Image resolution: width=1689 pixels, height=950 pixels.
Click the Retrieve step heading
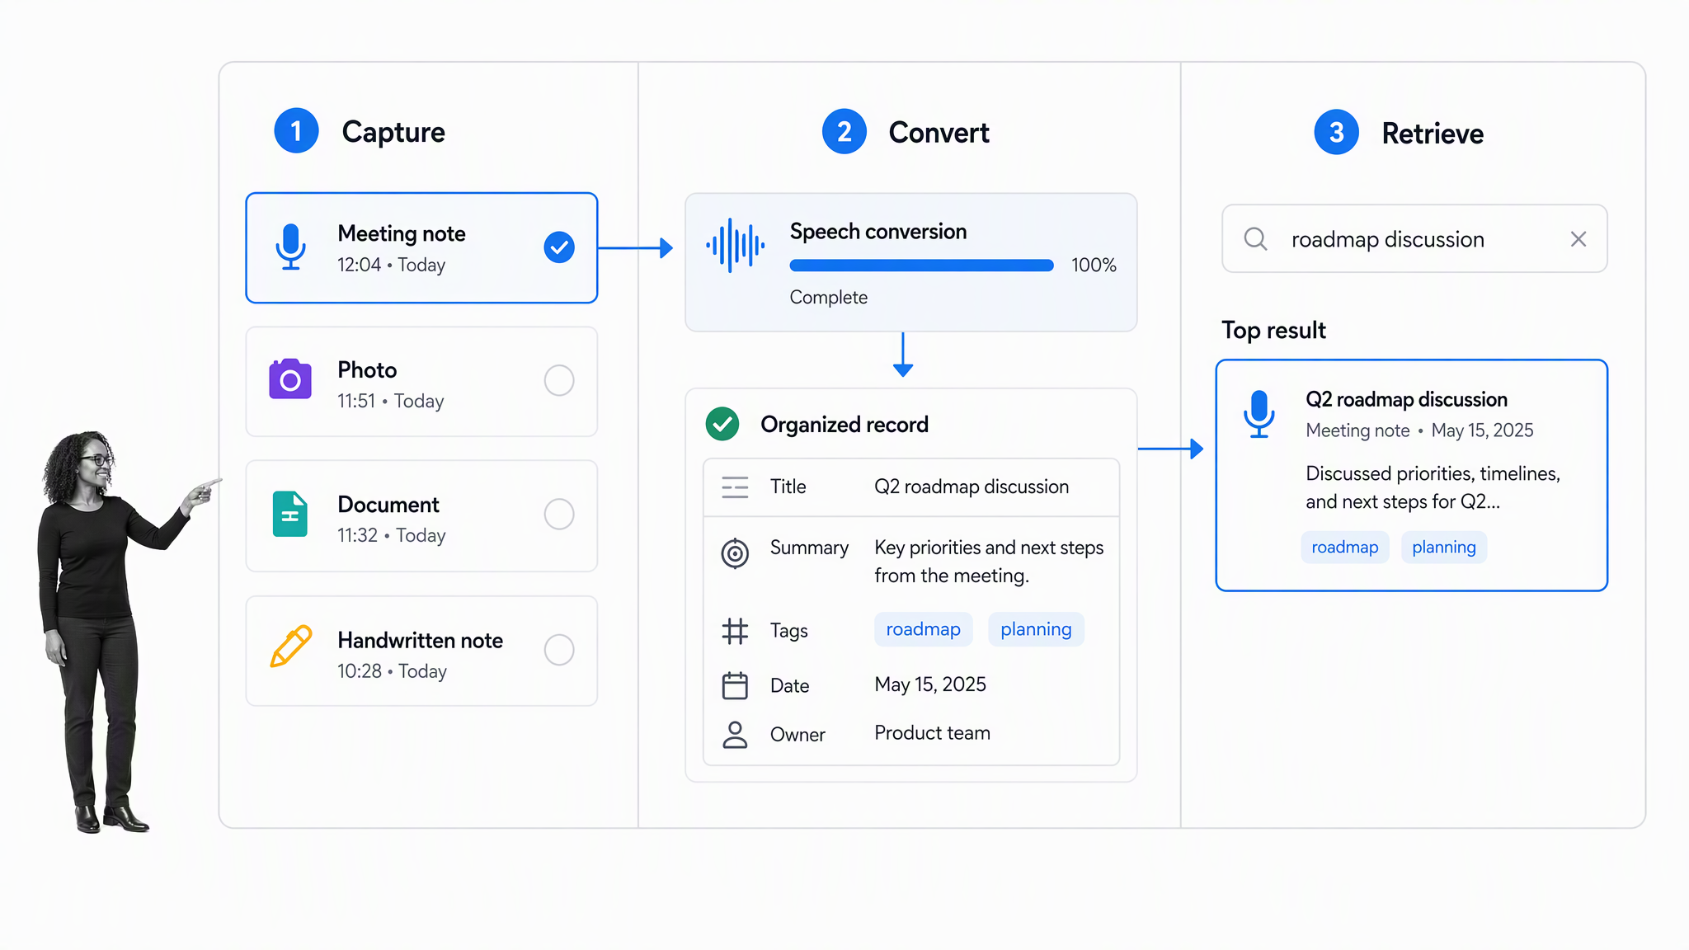tap(1433, 134)
